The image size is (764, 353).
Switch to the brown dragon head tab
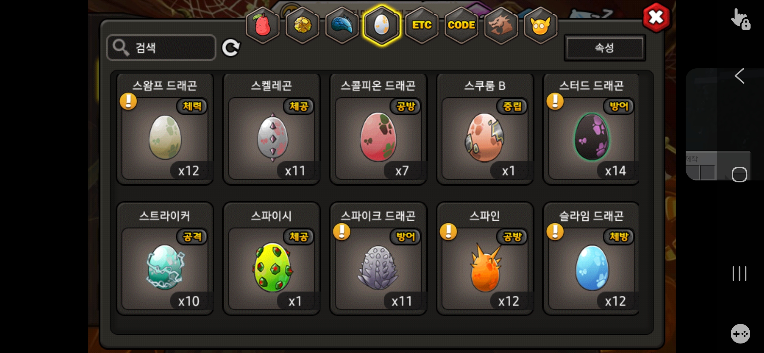501,25
